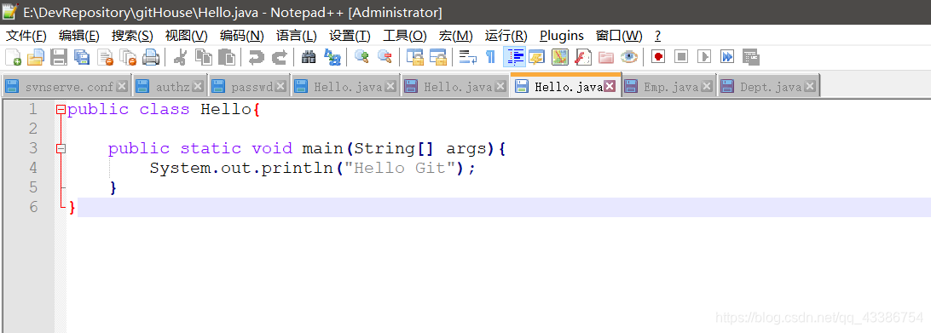Open the User Defined Language icon
The width and height of the screenshot is (931, 333).
(537, 57)
